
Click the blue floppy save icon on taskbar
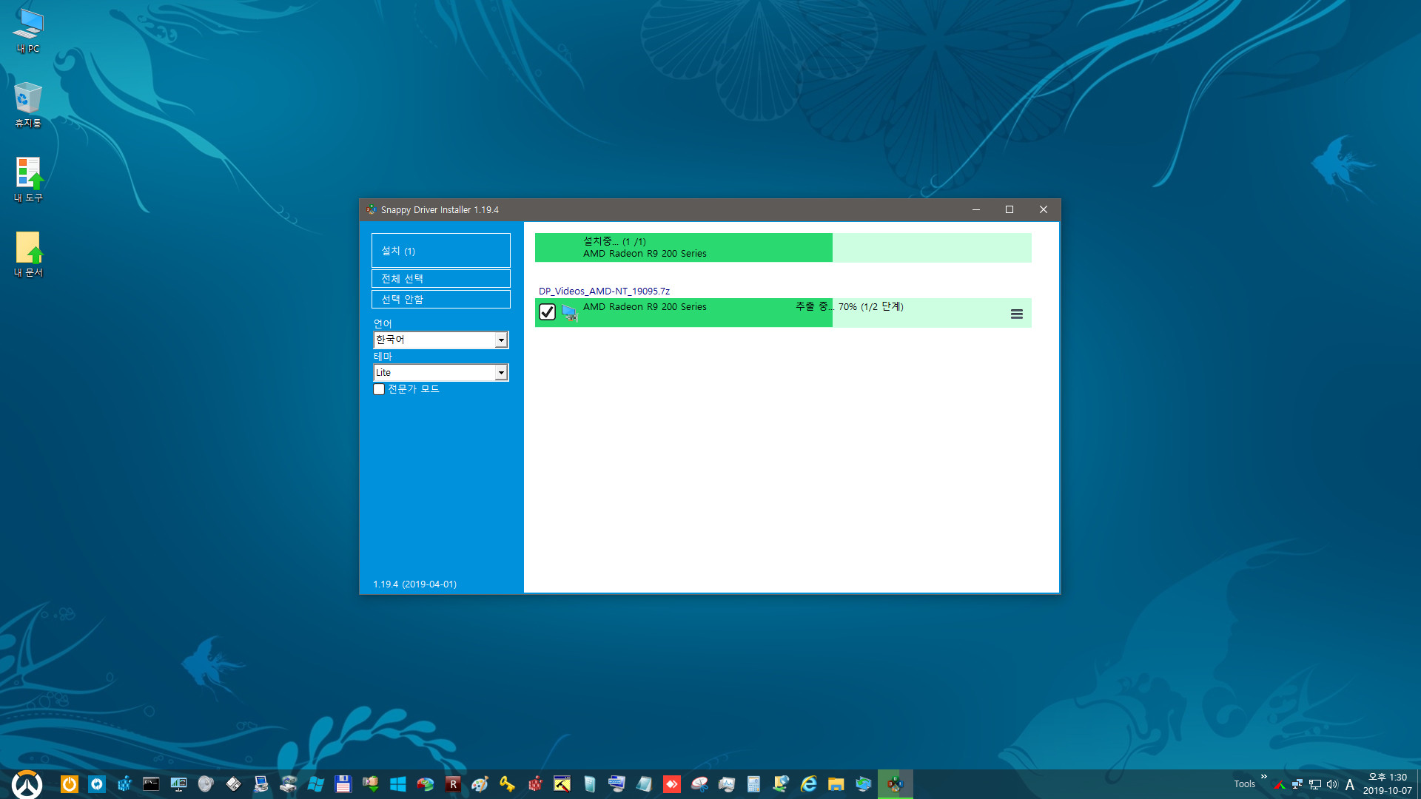click(343, 784)
